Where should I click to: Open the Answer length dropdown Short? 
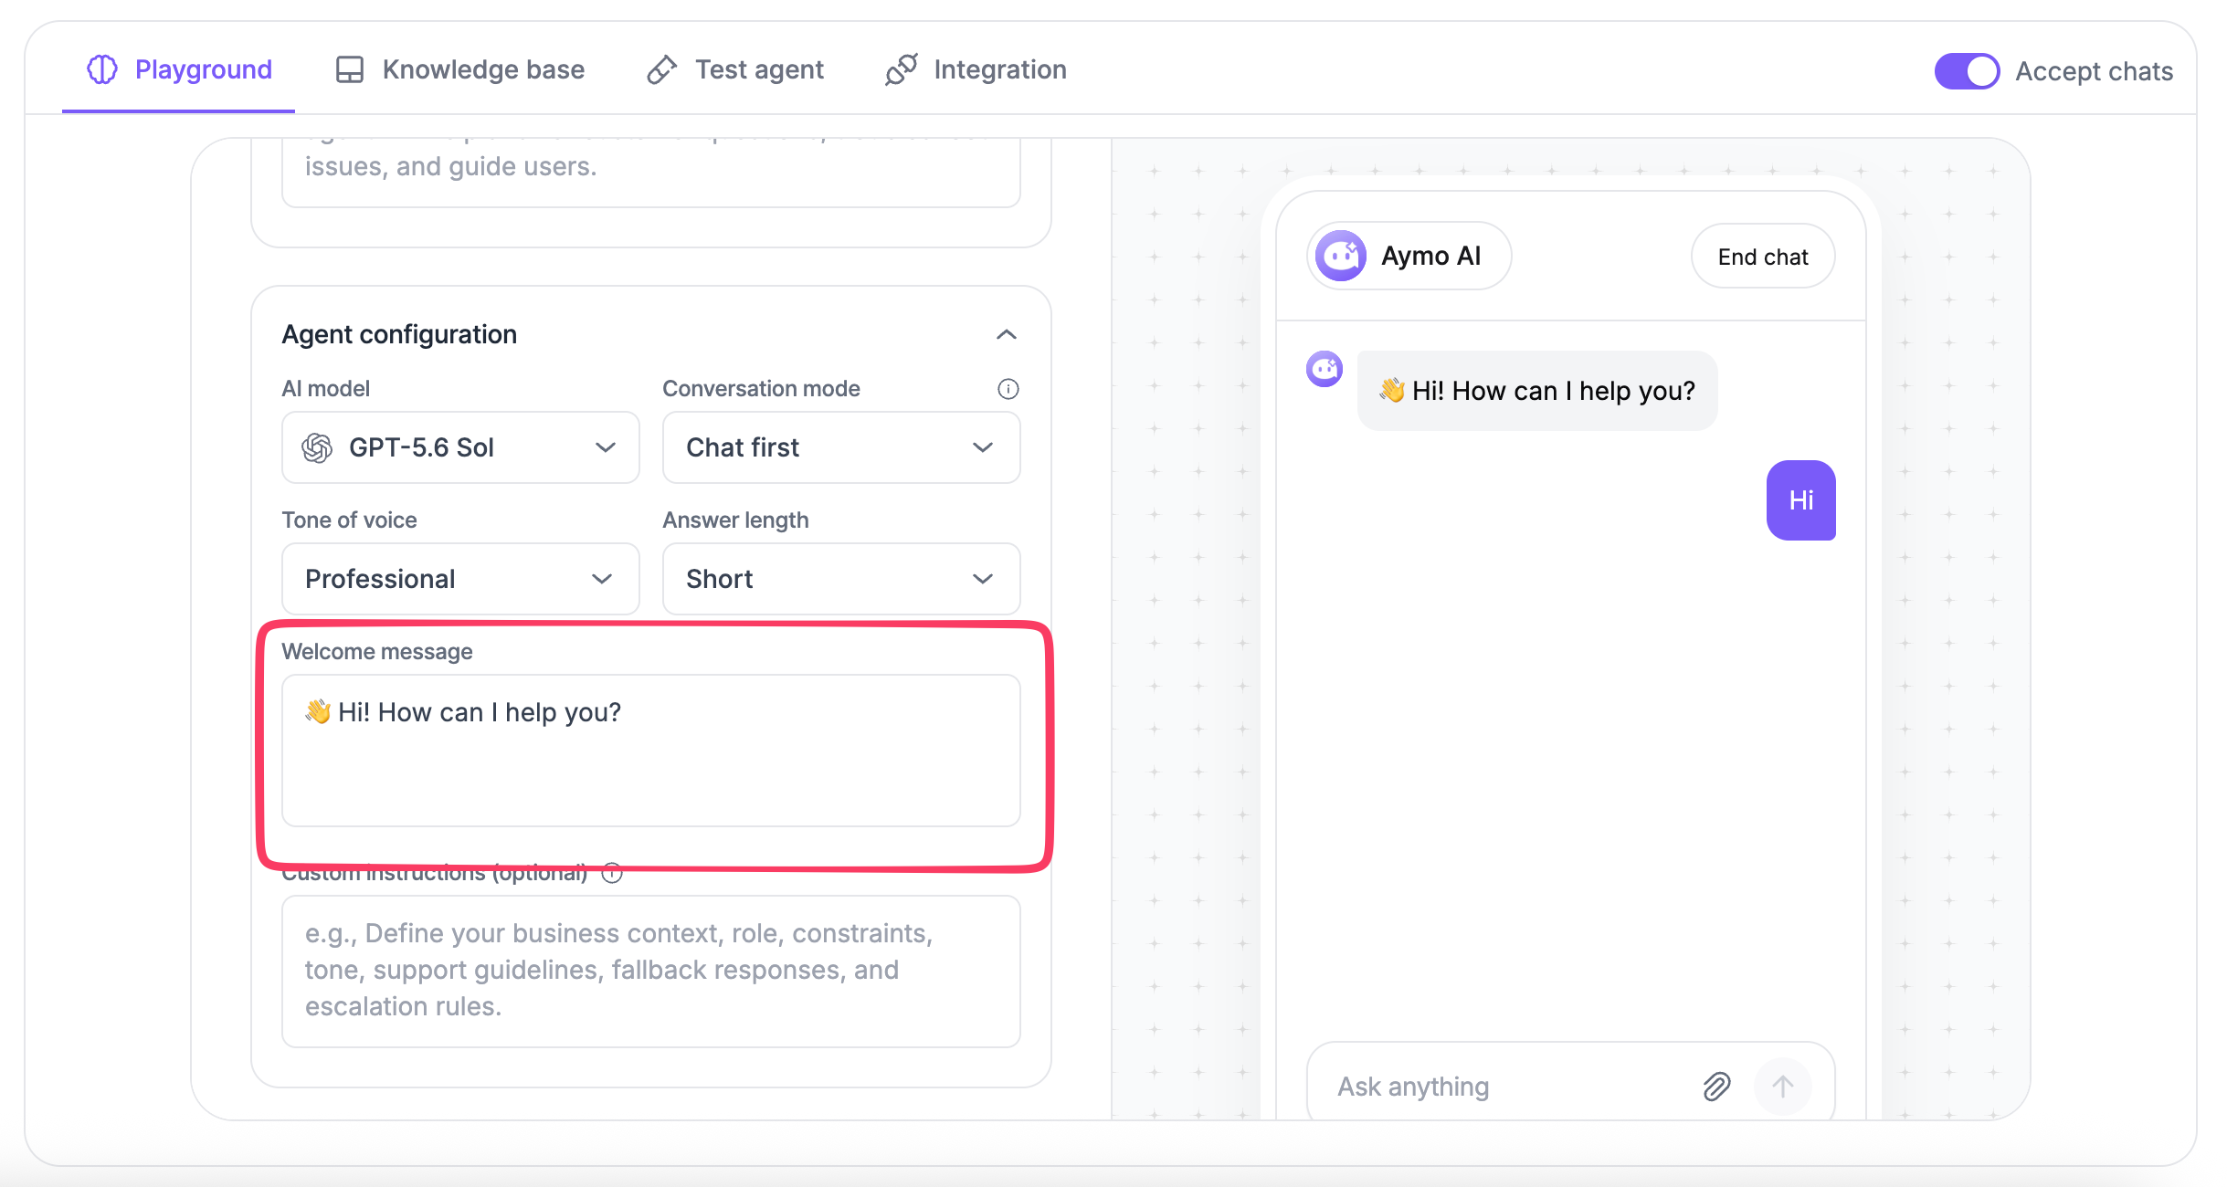[x=841, y=579]
